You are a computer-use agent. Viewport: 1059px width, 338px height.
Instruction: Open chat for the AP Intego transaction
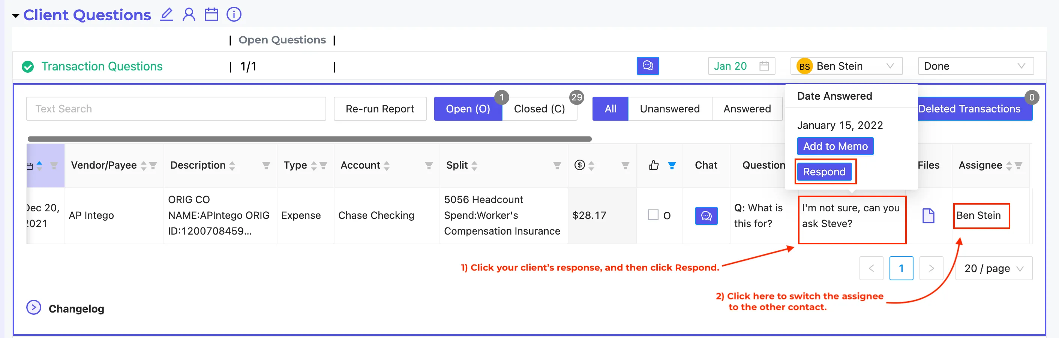coord(706,215)
